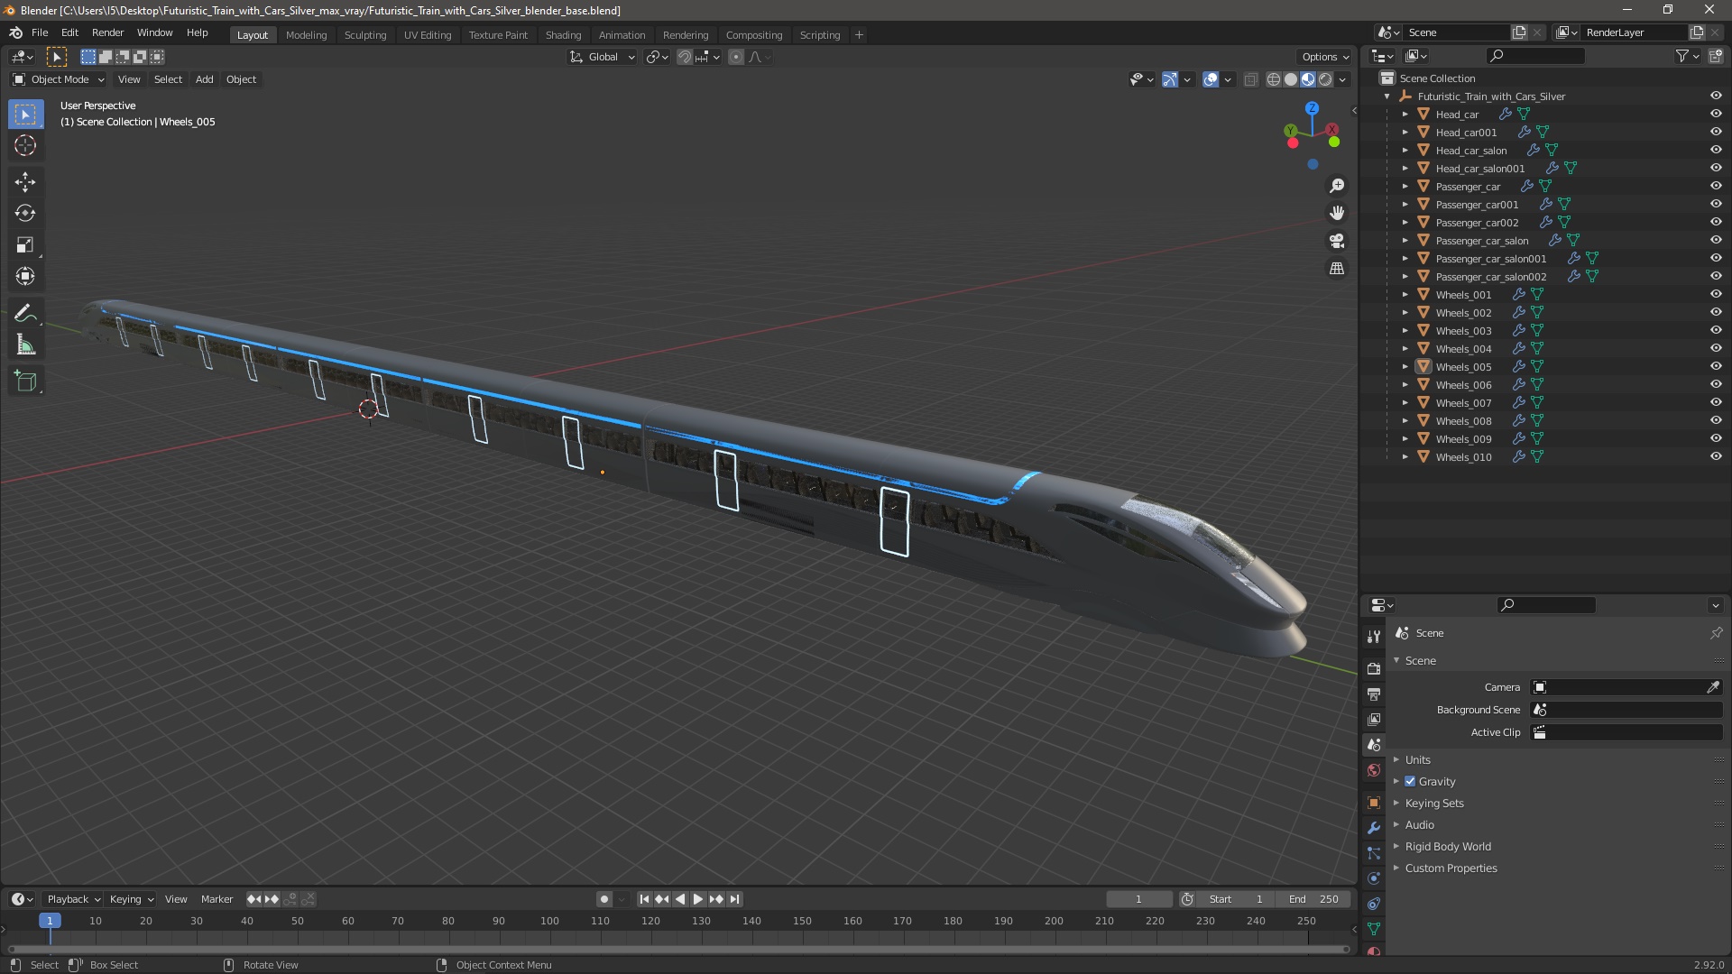Expand the Units panel
Screen dimensions: 1732x974
[1417, 760]
